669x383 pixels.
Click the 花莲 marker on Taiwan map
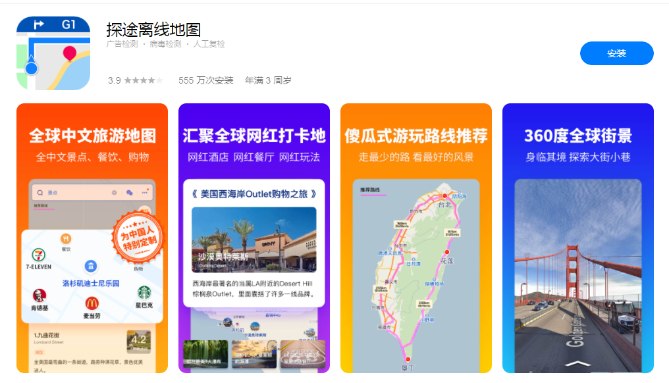click(447, 253)
